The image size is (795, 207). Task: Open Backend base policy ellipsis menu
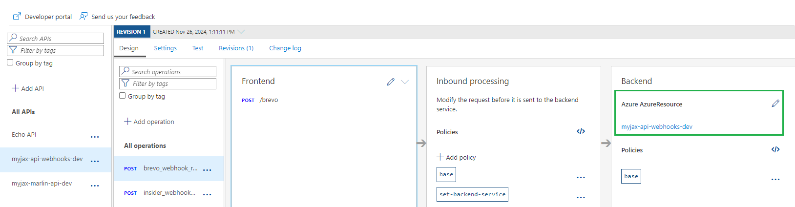click(x=775, y=180)
